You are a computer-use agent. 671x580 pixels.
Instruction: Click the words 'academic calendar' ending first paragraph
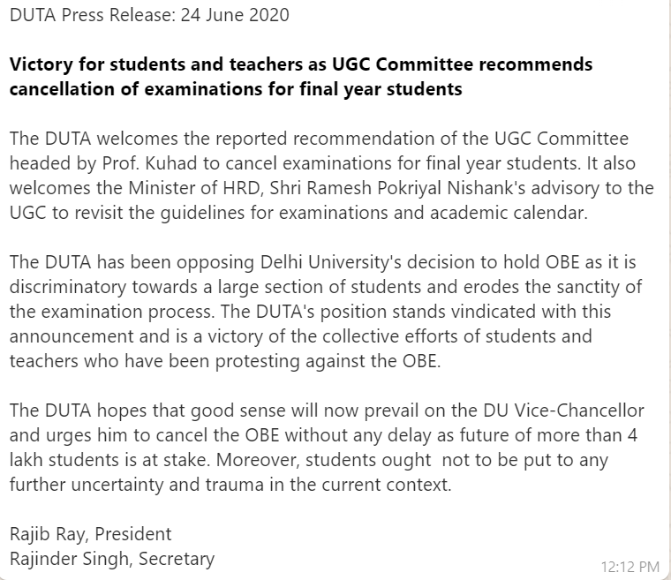tap(509, 213)
